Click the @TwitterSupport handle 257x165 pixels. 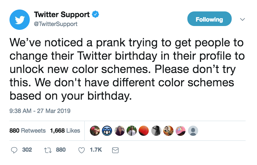pos(56,24)
